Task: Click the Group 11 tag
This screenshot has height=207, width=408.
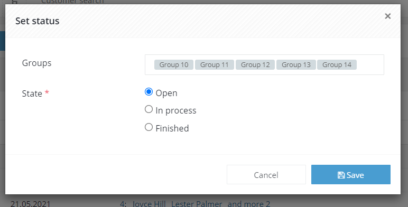Action: [x=215, y=65]
